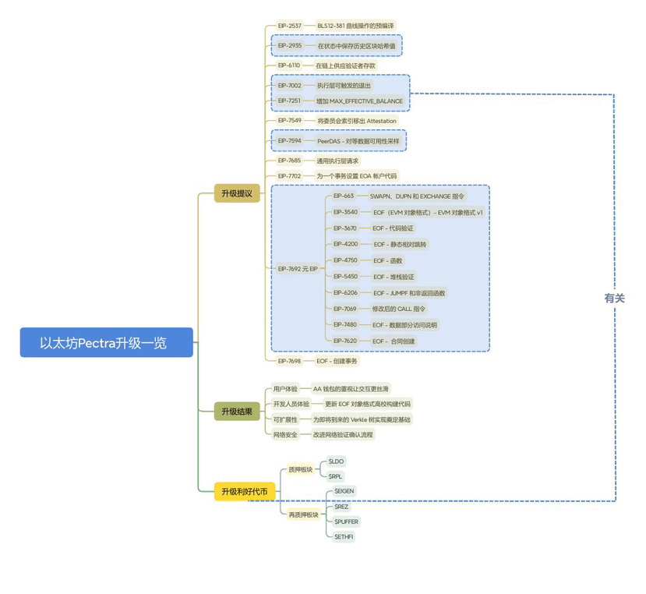This screenshot has width=646, height=594.
Task: Select the EIP-3670 node
Action: point(345,228)
